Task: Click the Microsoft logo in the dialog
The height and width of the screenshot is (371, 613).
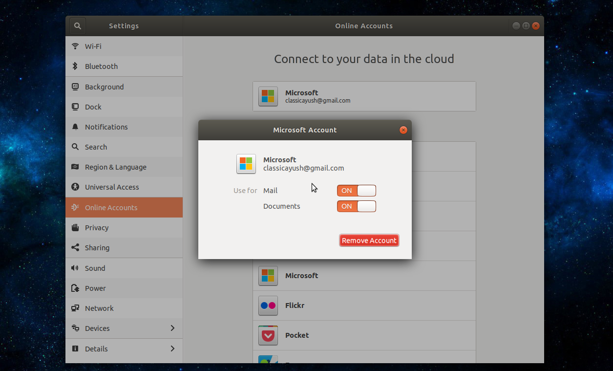Action: 246,164
